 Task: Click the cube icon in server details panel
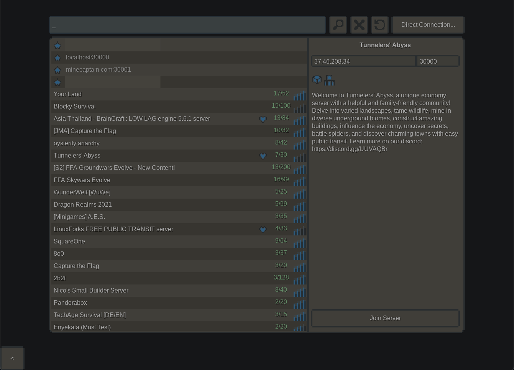(x=317, y=79)
